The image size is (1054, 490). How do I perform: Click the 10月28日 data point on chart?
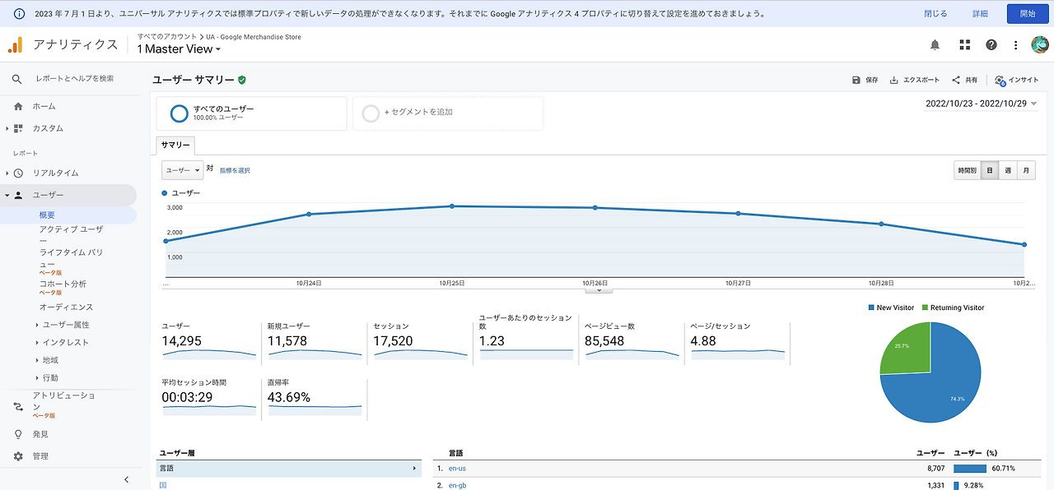[x=881, y=224]
